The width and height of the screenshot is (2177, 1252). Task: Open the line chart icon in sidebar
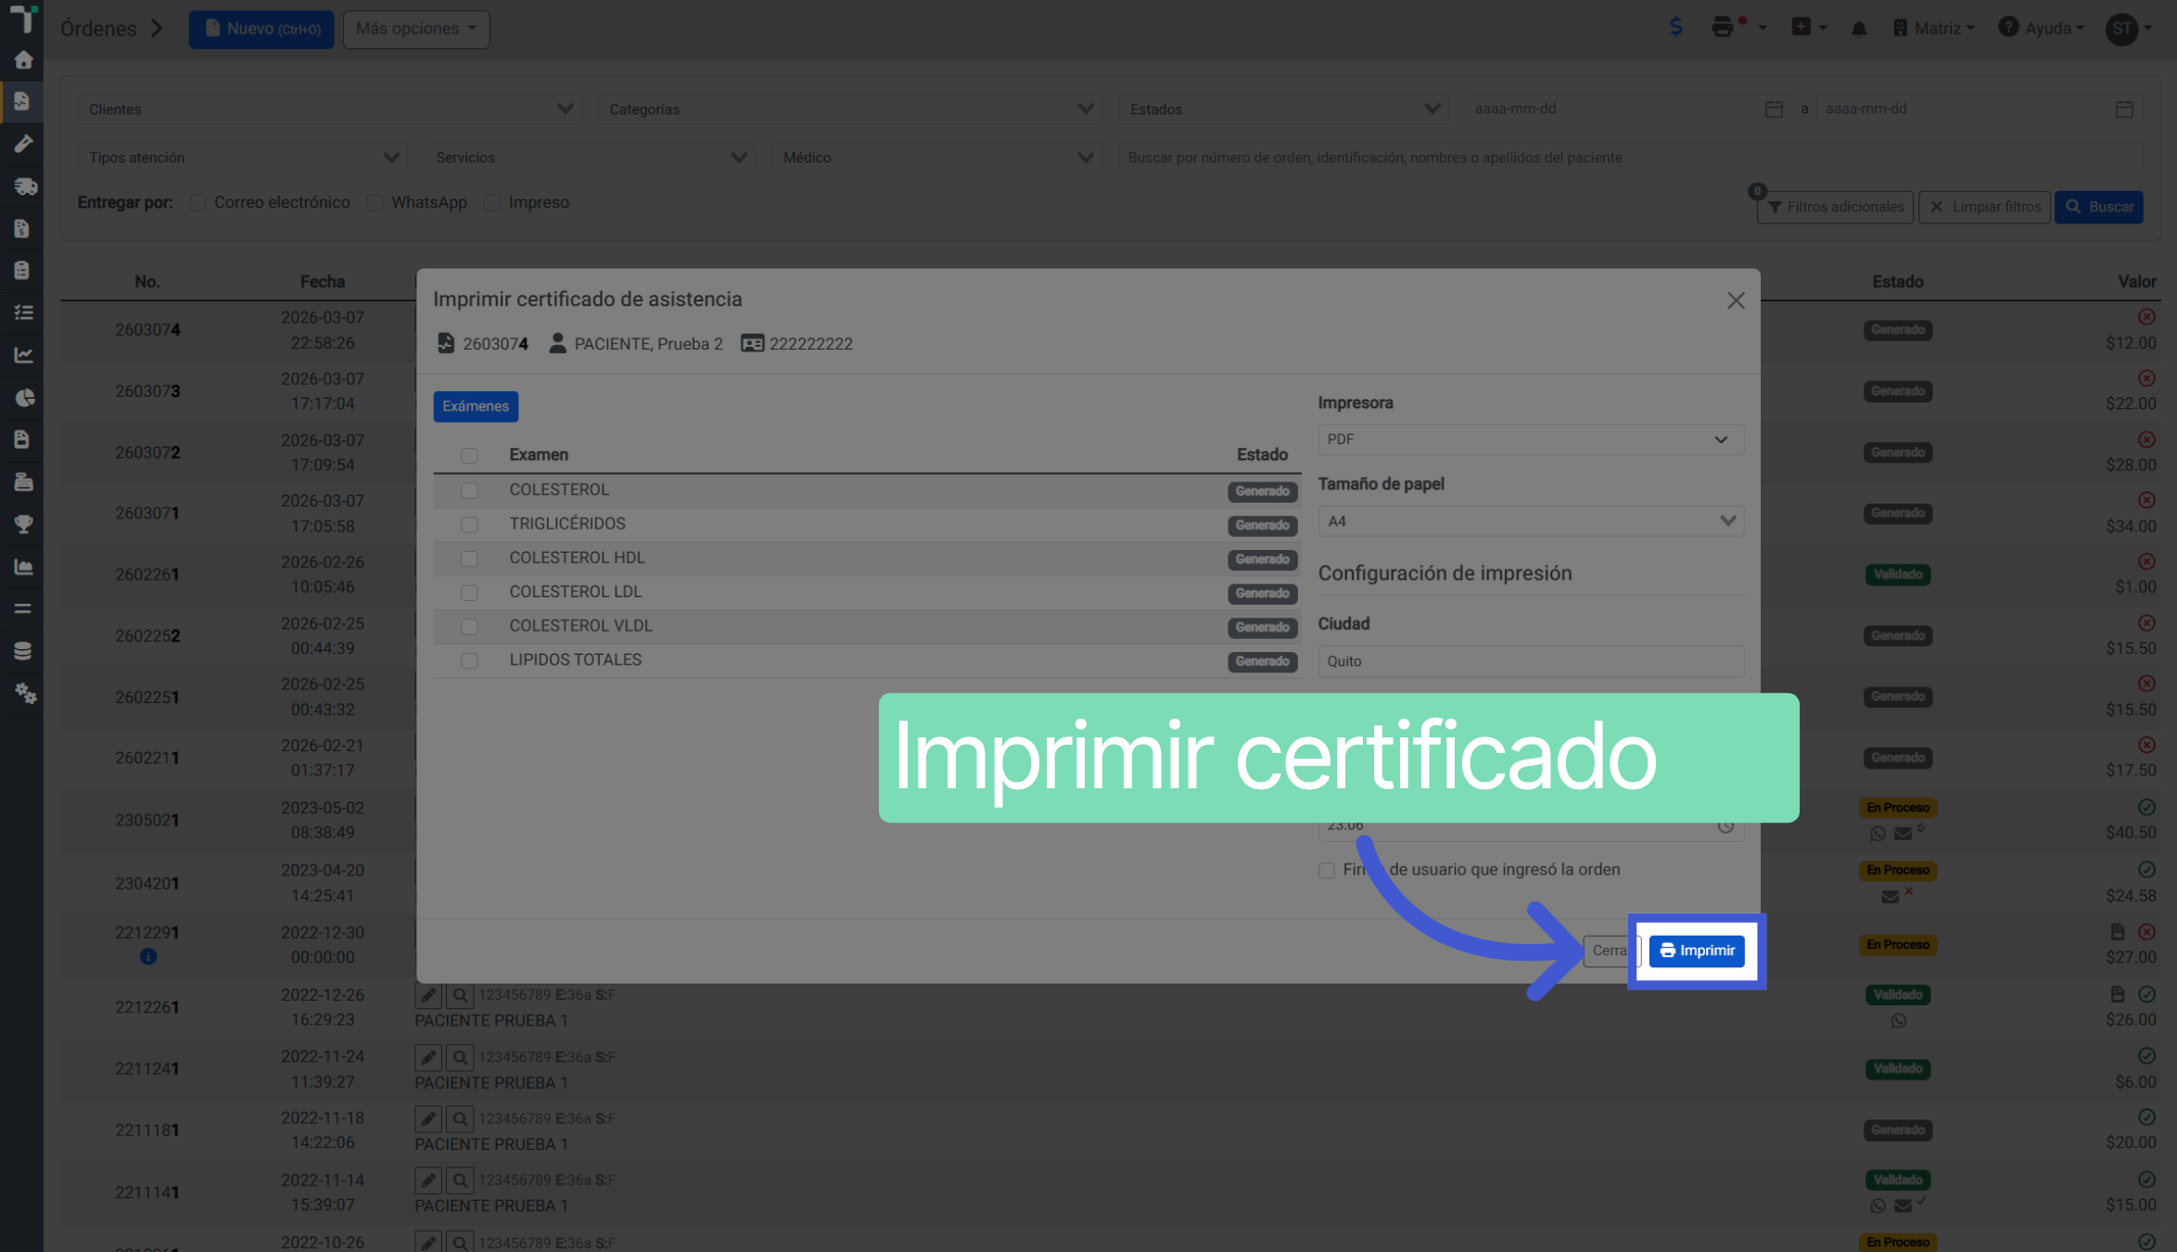coord(23,355)
